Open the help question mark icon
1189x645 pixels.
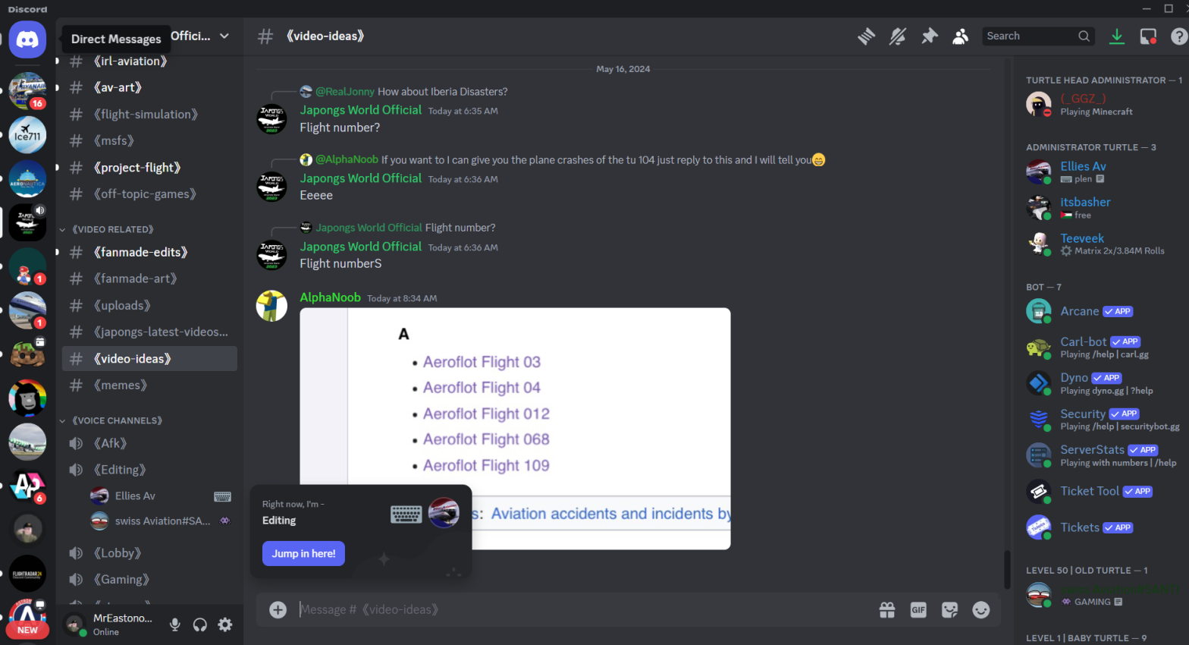click(x=1179, y=36)
